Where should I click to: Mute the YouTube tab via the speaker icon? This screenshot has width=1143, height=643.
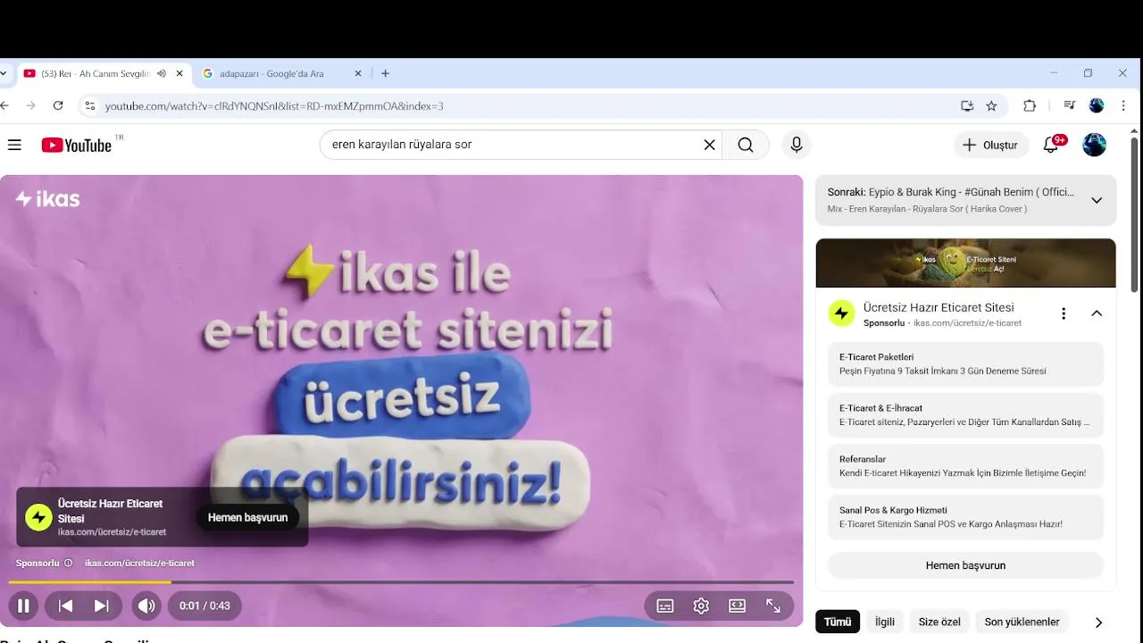(x=162, y=73)
